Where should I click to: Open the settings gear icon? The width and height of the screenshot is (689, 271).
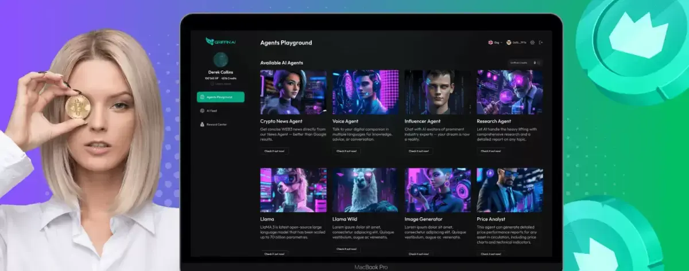point(532,42)
